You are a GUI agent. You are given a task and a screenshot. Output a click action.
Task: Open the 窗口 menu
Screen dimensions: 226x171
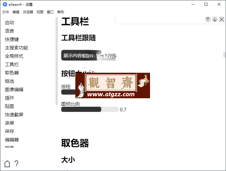[x=50, y=12]
